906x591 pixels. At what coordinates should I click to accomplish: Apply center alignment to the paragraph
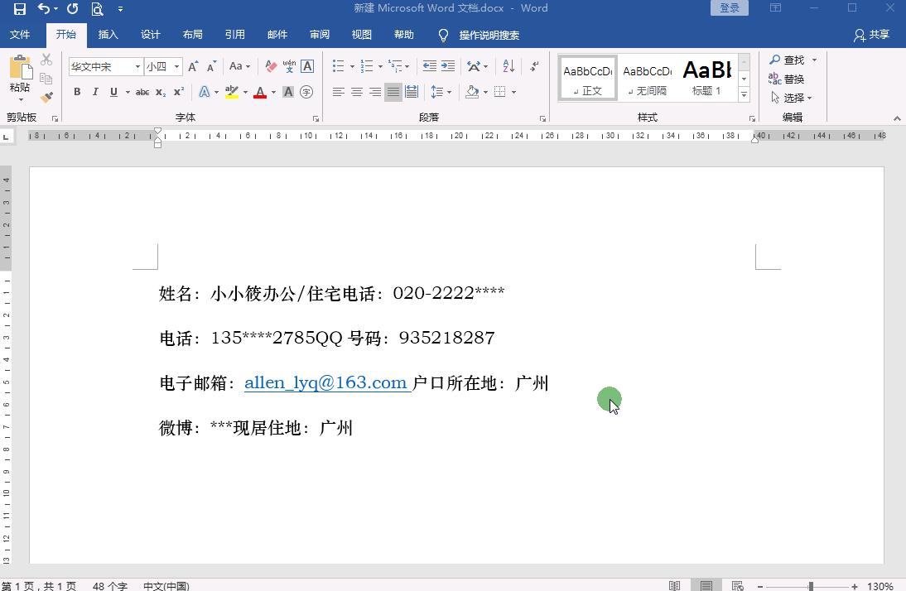click(x=356, y=92)
